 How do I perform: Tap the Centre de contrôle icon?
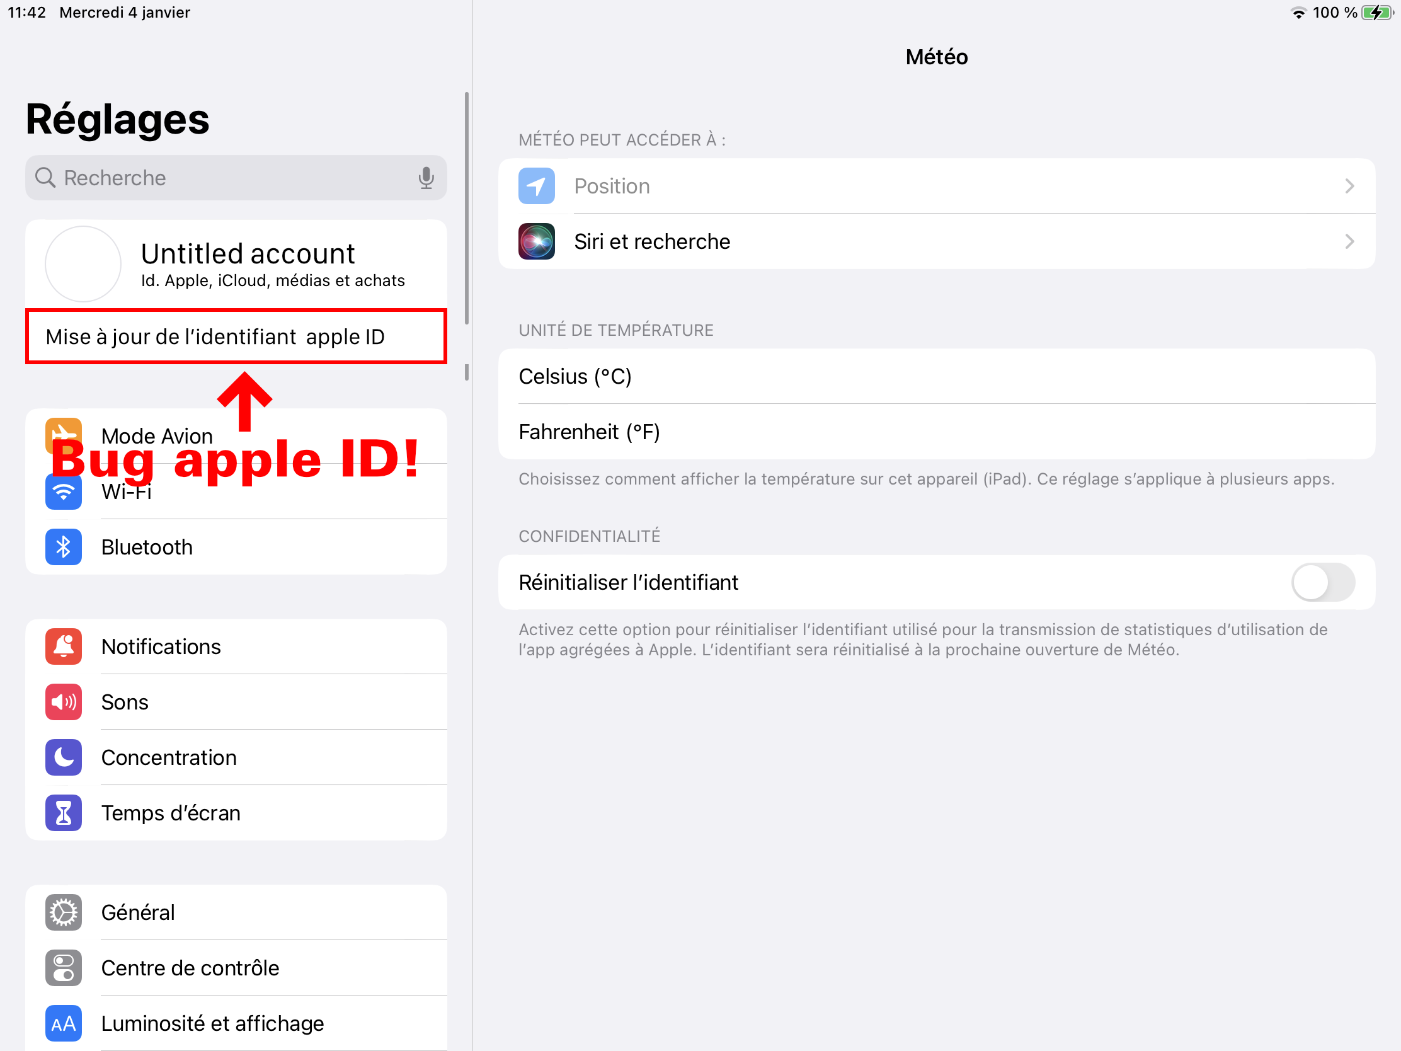coord(64,967)
